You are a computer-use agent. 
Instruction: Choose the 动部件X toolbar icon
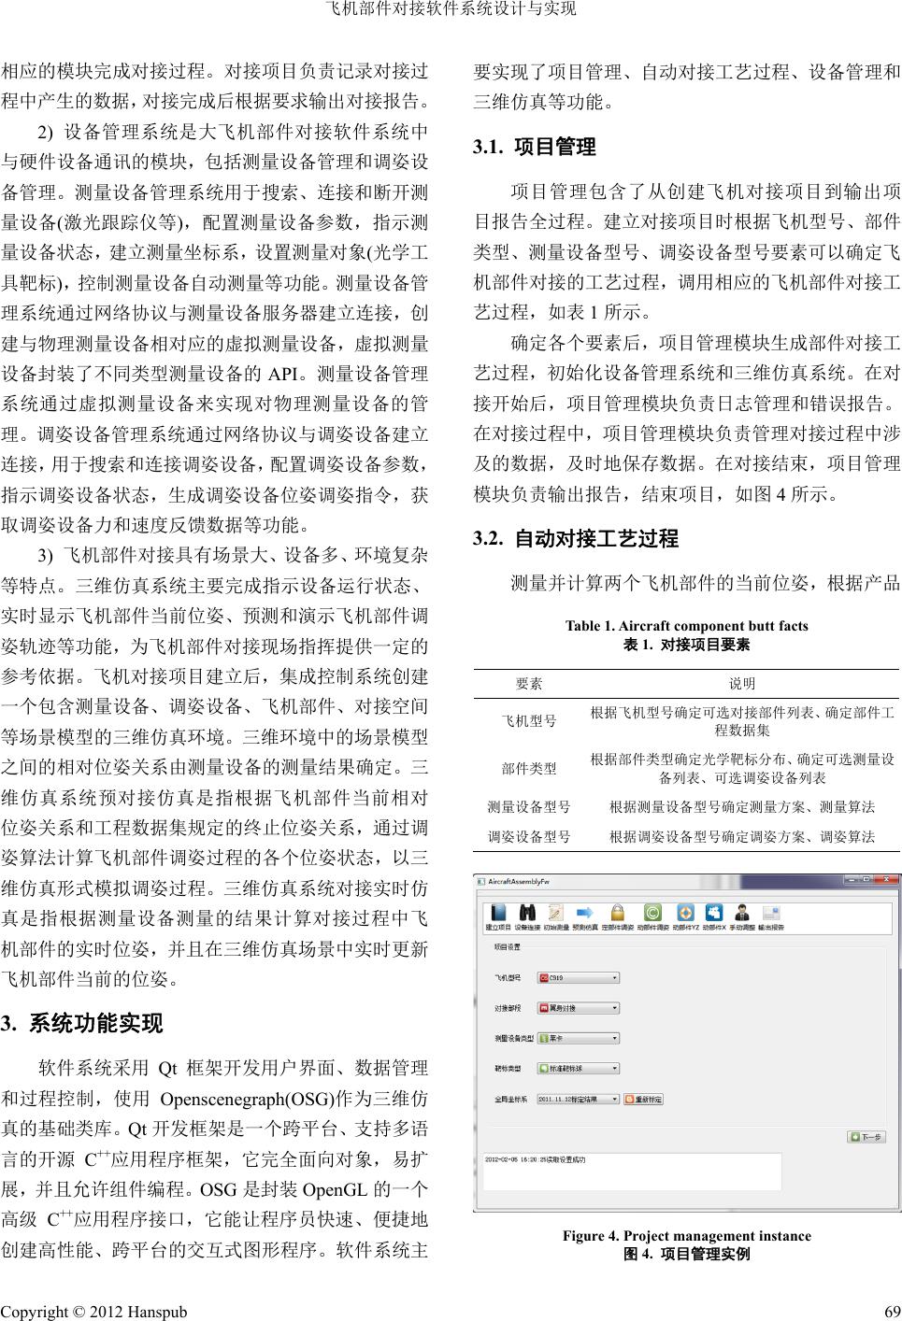pyautogui.click(x=714, y=914)
